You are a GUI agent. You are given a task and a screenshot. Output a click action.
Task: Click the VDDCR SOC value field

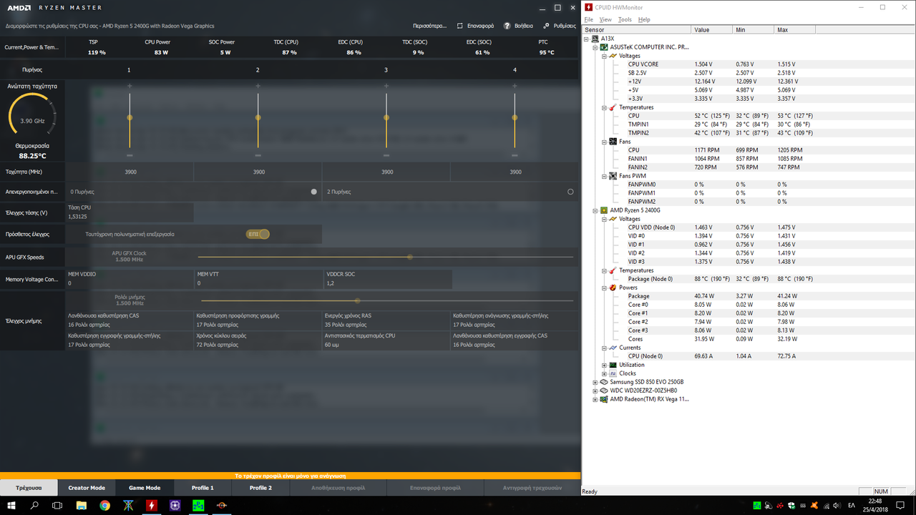coord(388,279)
